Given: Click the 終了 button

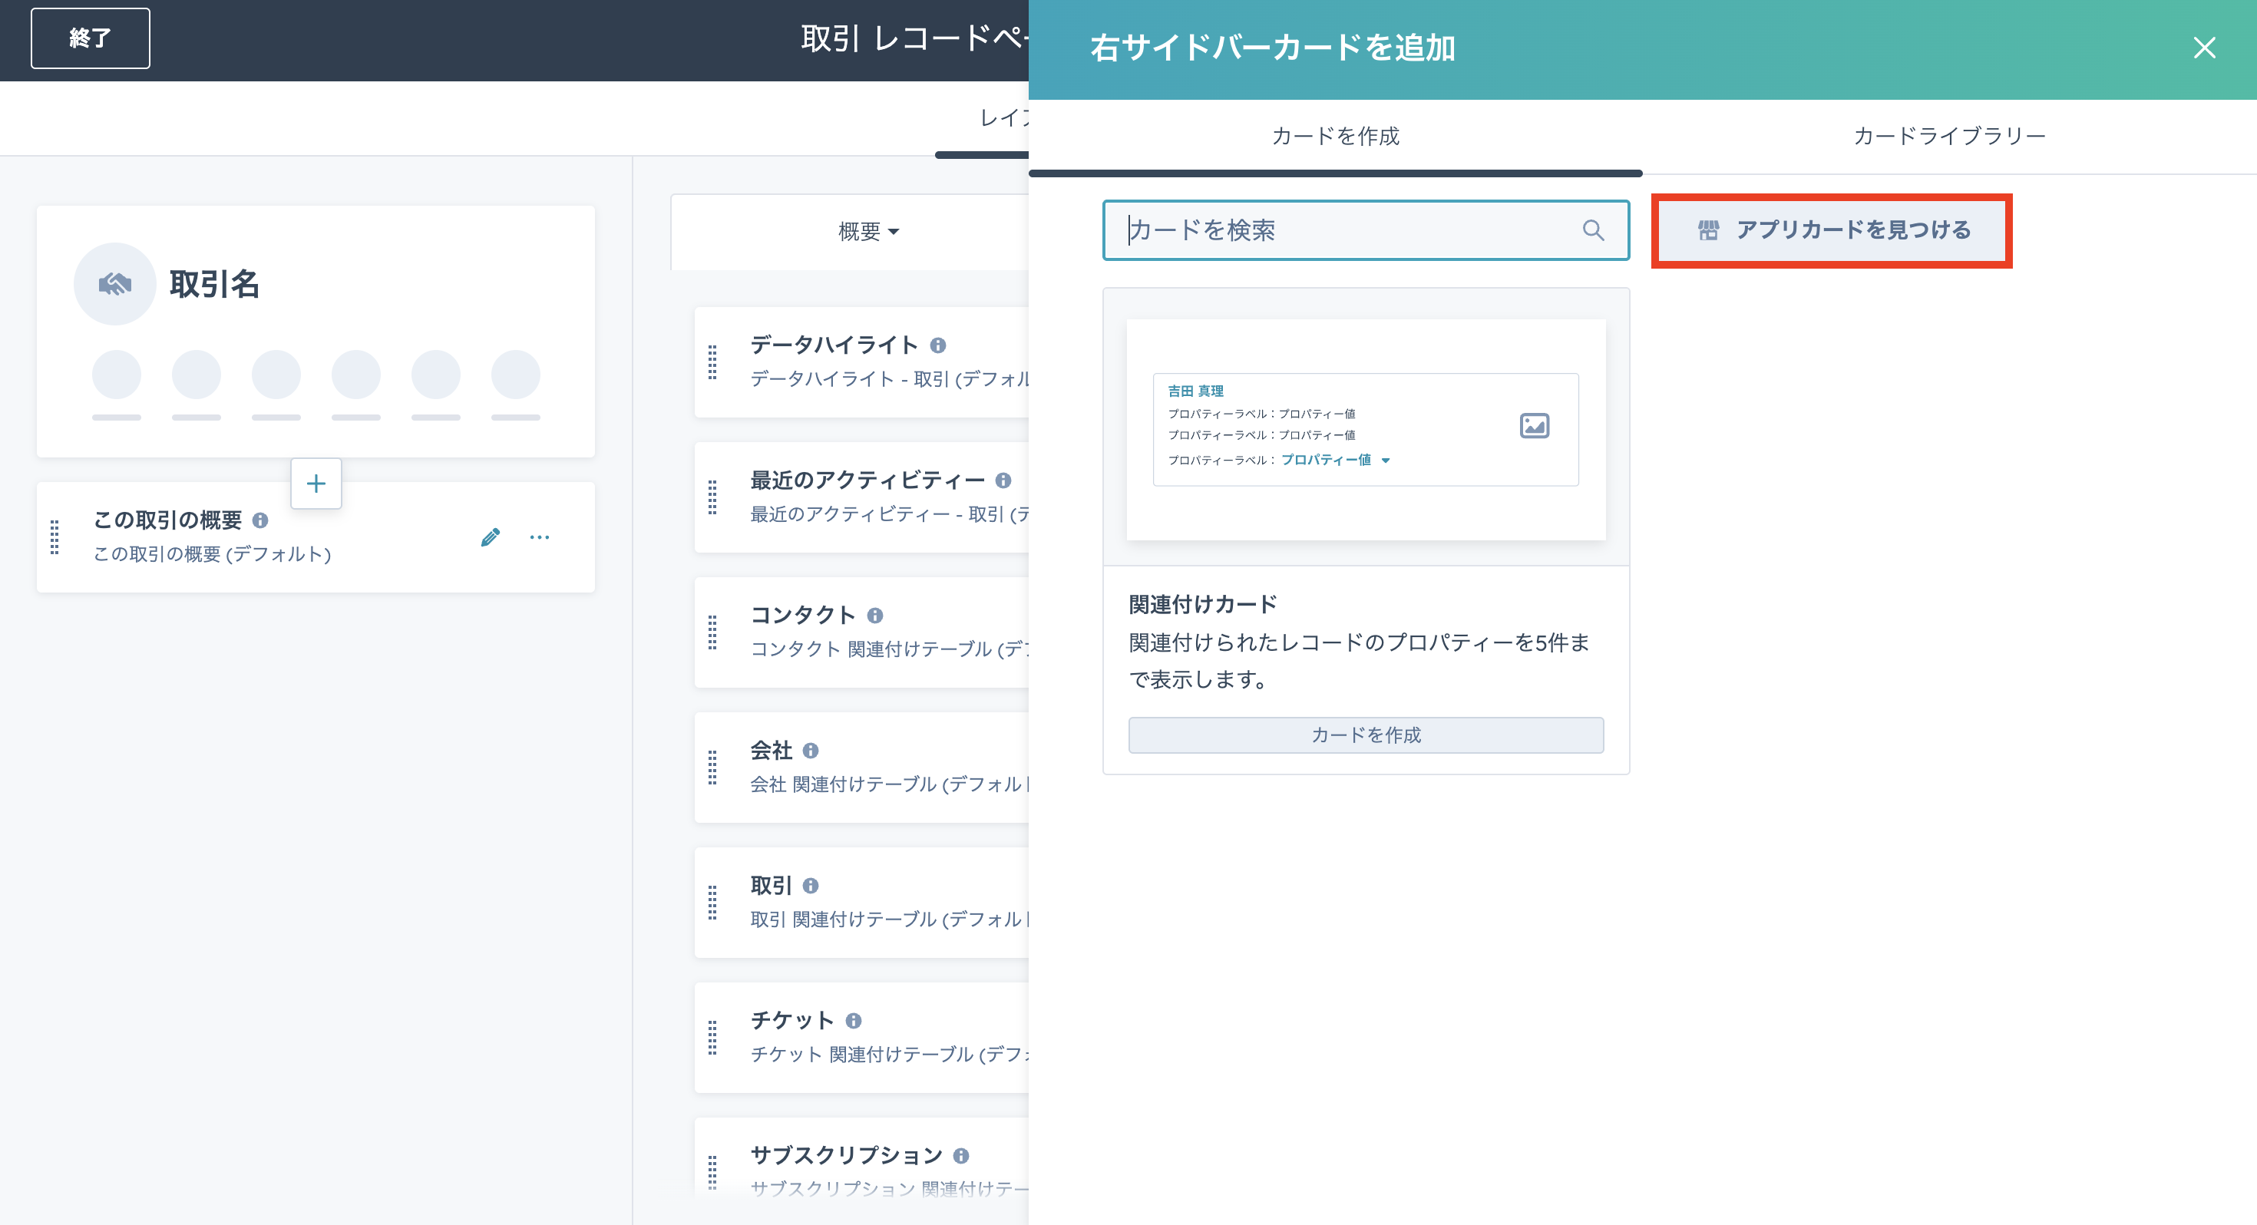Looking at the screenshot, I should tap(91, 38).
